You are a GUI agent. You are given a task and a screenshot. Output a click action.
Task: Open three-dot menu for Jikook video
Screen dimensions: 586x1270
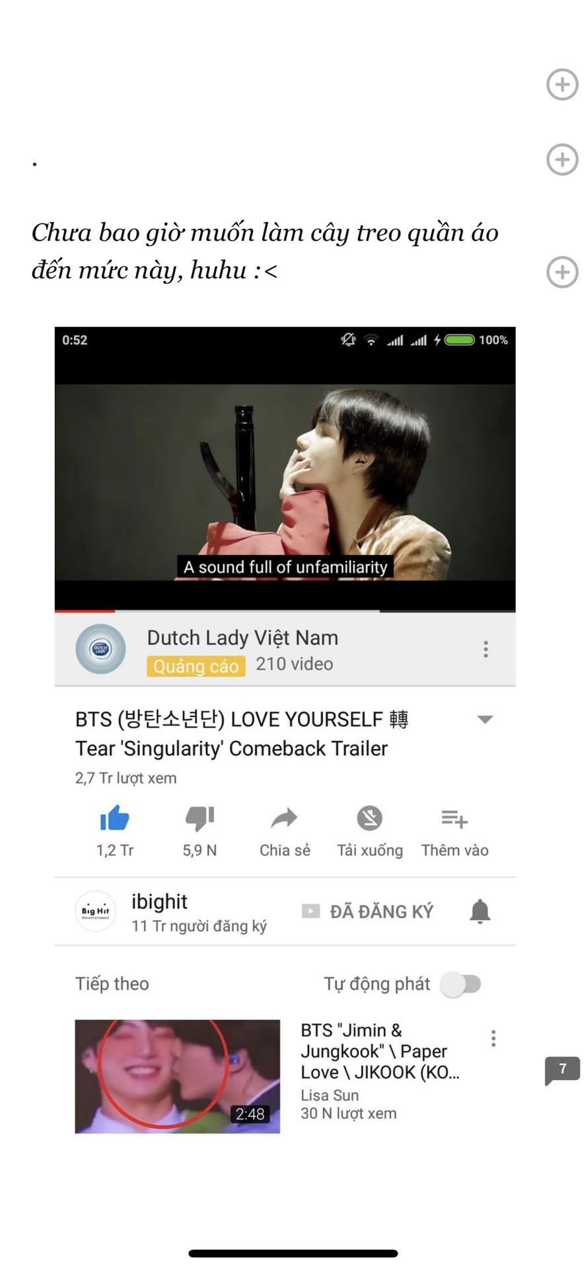click(494, 1038)
